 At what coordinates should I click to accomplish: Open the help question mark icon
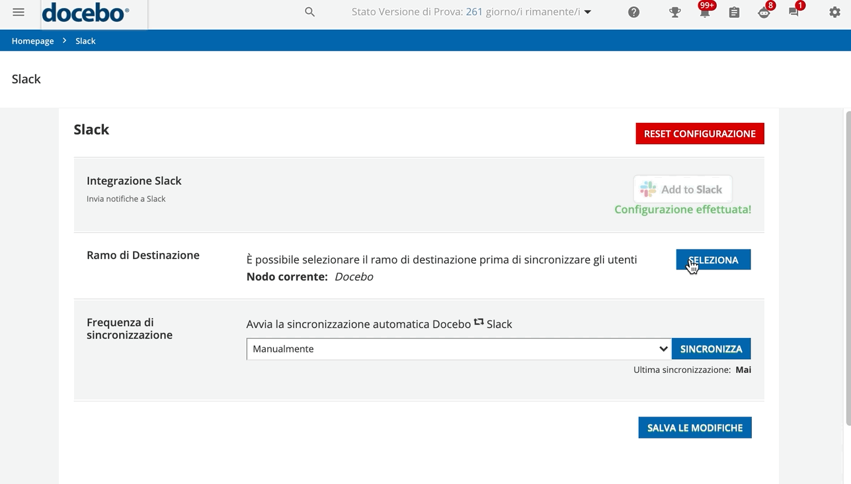633,13
